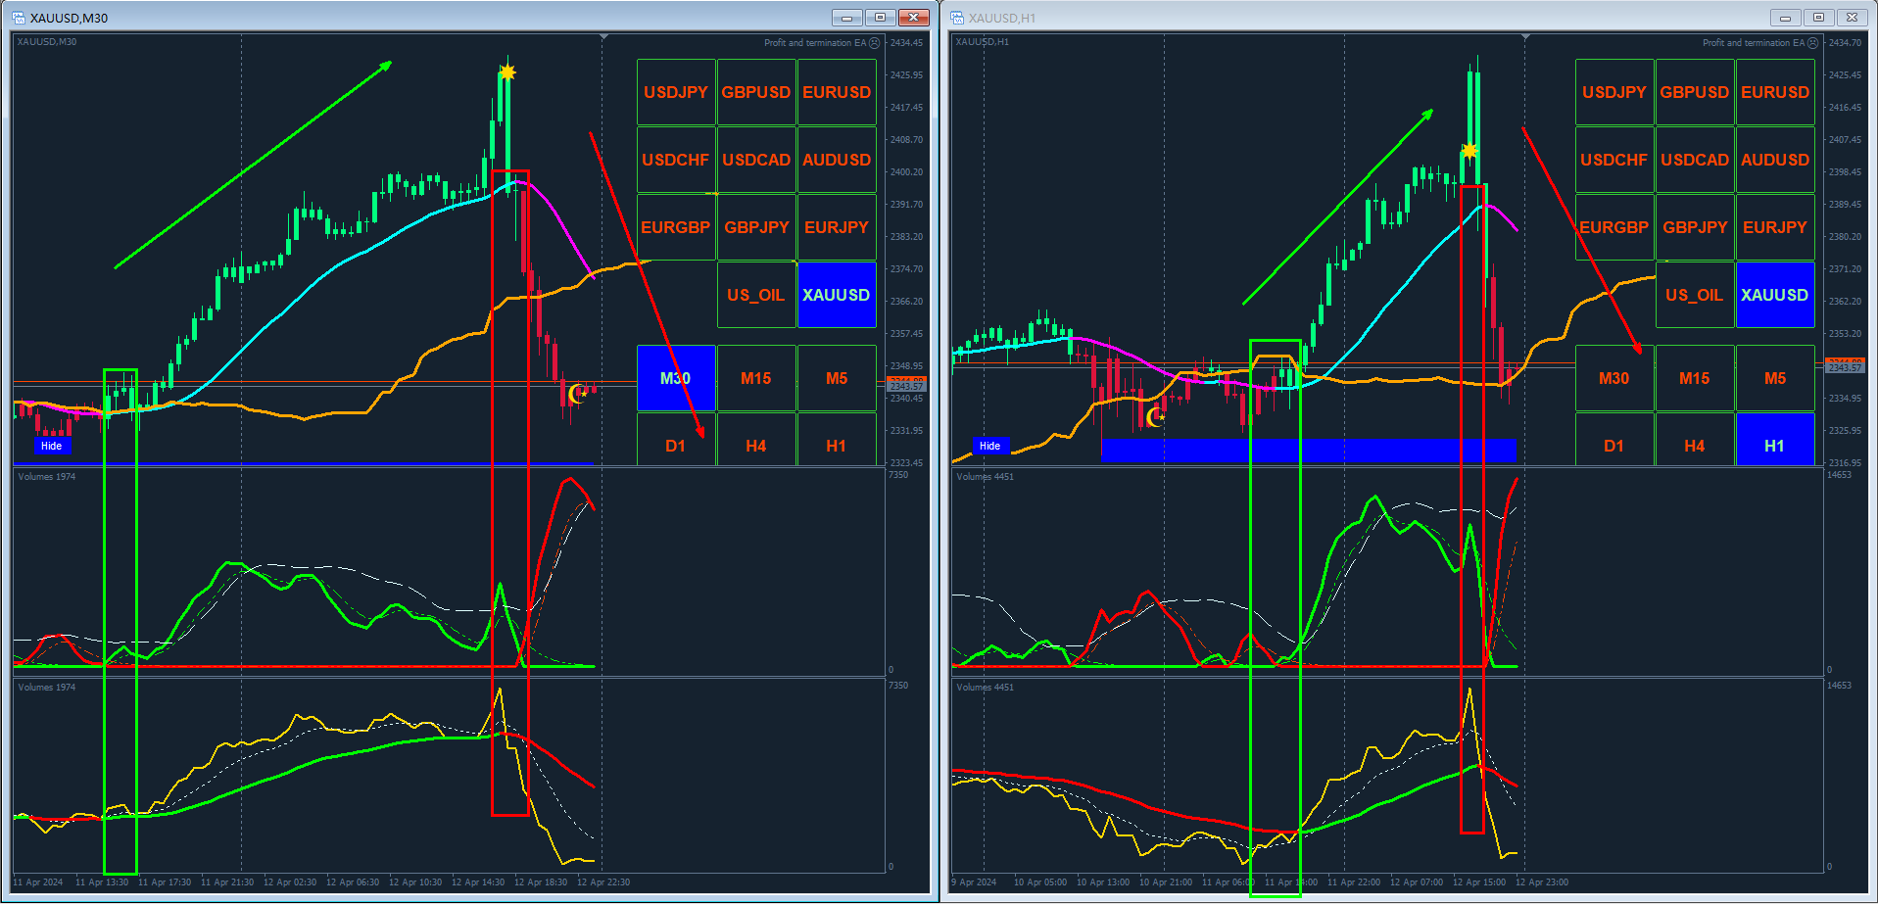Switch M30 window to GBPUSD symbol
The image size is (1878, 905).
[756, 92]
